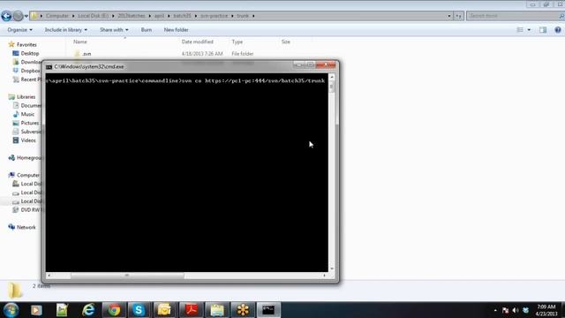Click the cmd window vertical scrollbar up arrow
Viewport: 565px width, 318px height.
[332, 77]
